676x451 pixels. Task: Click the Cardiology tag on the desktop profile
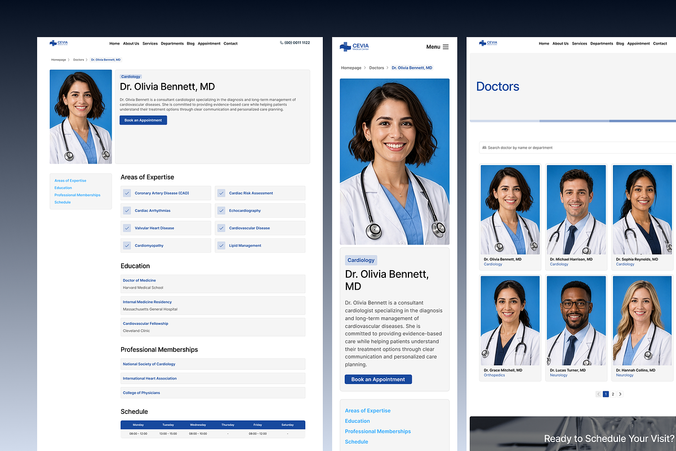pos(131,77)
